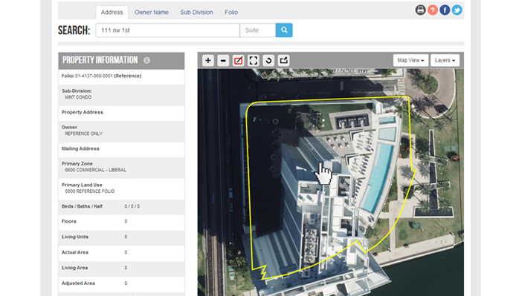Zoom out on the map

pyautogui.click(x=223, y=60)
